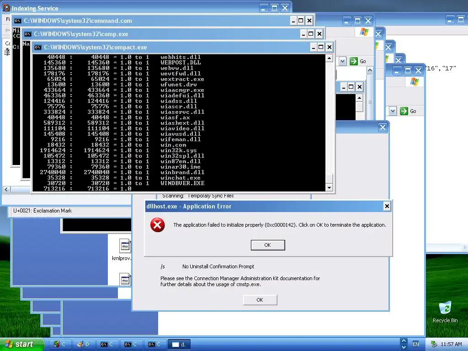The image size is (468, 351).
Task: Maximize the compact.exe console window
Action: [x=321, y=47]
